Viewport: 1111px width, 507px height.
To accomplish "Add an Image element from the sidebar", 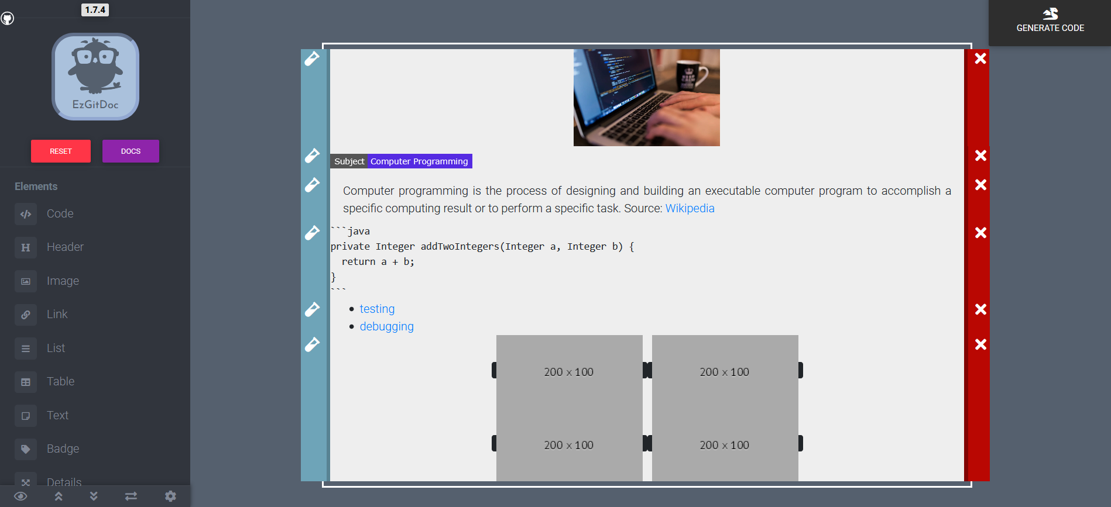I will click(47, 281).
